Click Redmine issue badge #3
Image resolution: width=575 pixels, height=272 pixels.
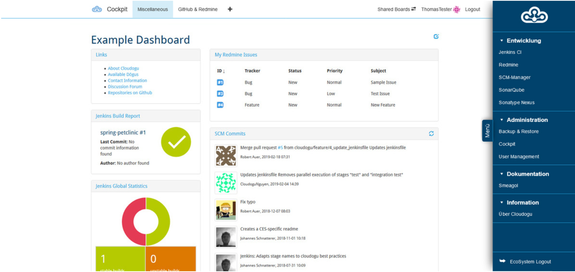pyautogui.click(x=220, y=93)
